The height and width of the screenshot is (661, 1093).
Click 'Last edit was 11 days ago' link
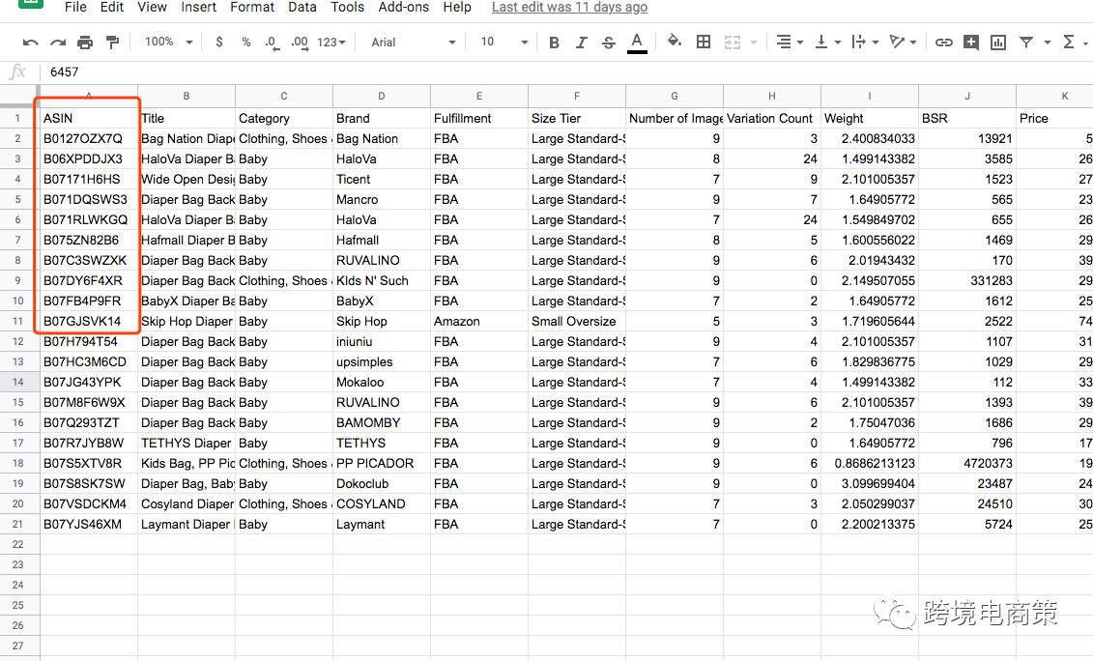(x=569, y=7)
